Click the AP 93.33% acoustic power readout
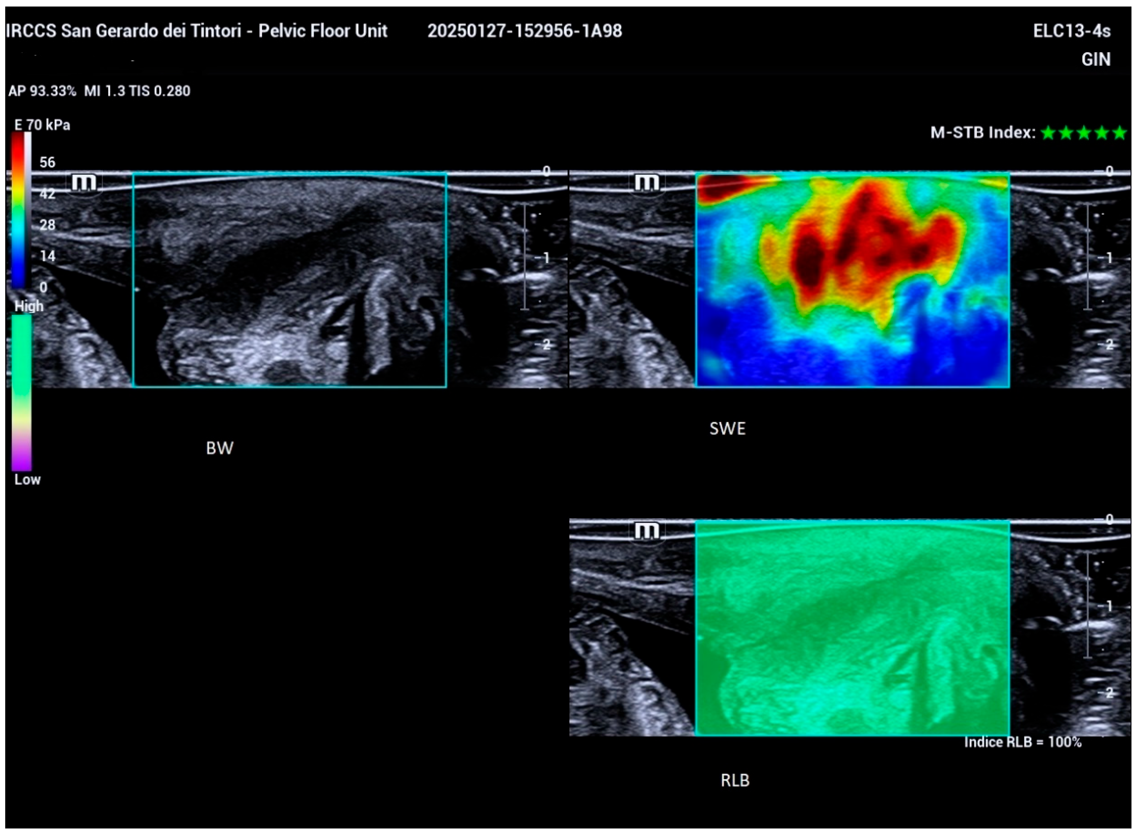 pos(43,91)
